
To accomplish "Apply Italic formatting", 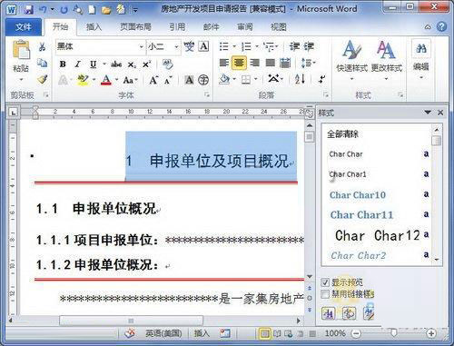I will point(77,64).
